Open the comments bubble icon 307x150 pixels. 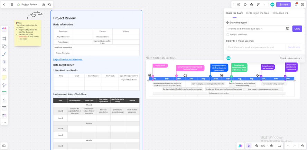(x=245, y=5)
